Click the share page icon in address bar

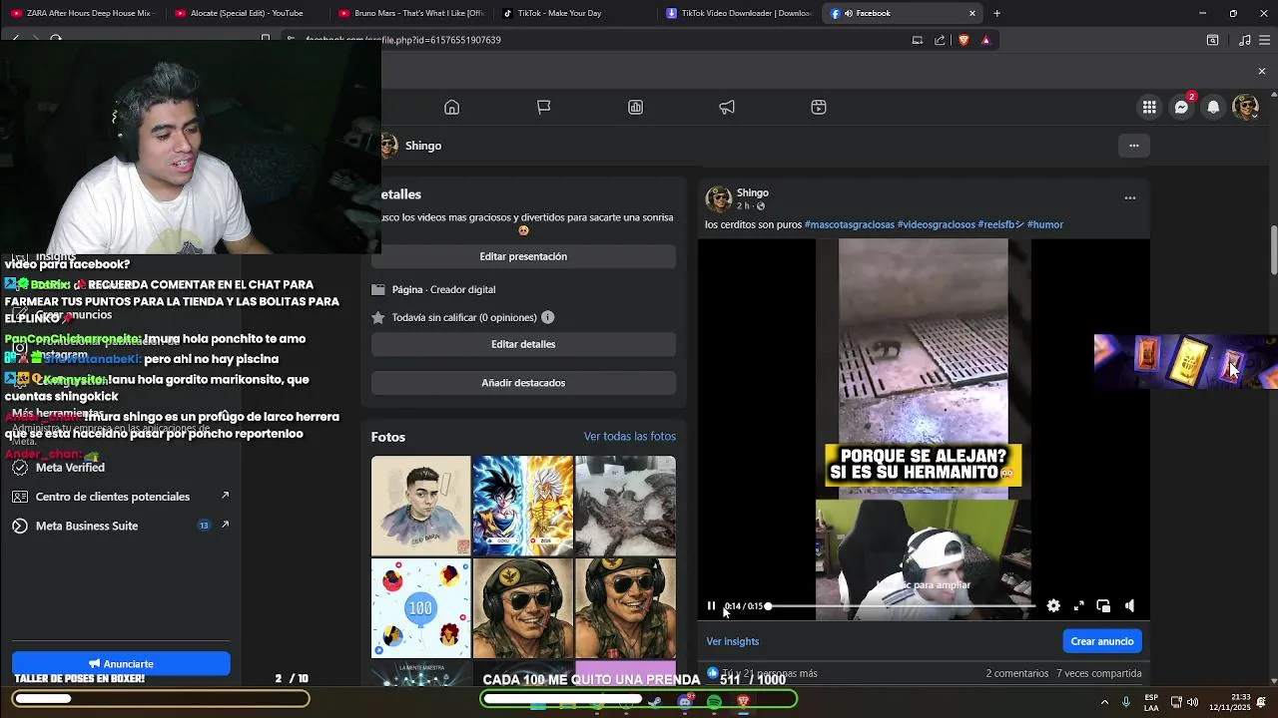pyautogui.click(x=940, y=40)
